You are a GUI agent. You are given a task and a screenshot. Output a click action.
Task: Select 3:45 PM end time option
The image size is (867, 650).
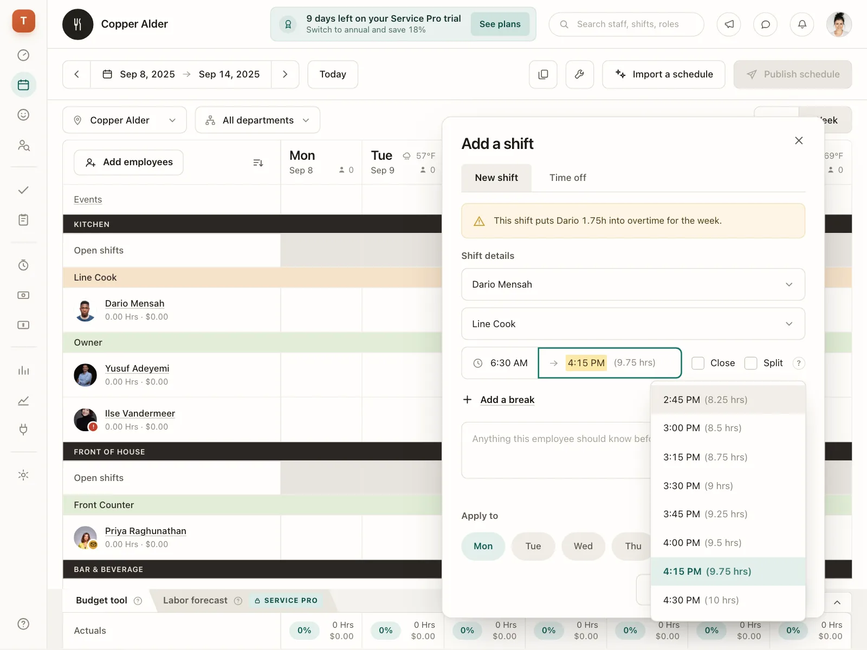click(728, 514)
